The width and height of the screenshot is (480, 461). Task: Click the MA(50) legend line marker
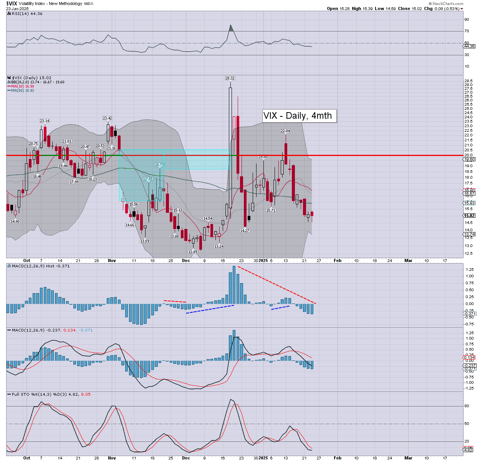click(9, 91)
